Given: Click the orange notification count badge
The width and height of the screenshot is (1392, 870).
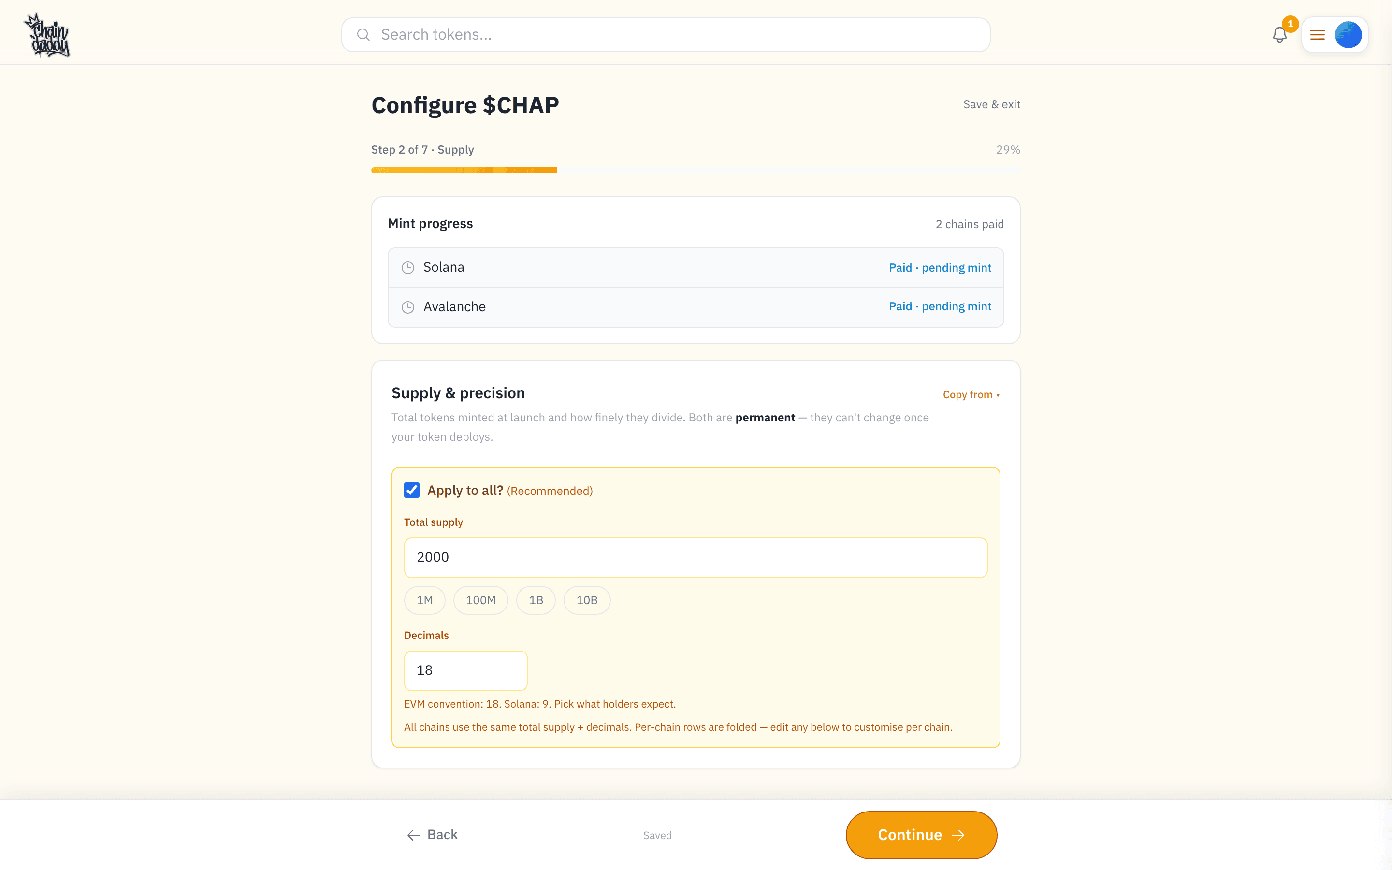Looking at the screenshot, I should click(x=1290, y=24).
